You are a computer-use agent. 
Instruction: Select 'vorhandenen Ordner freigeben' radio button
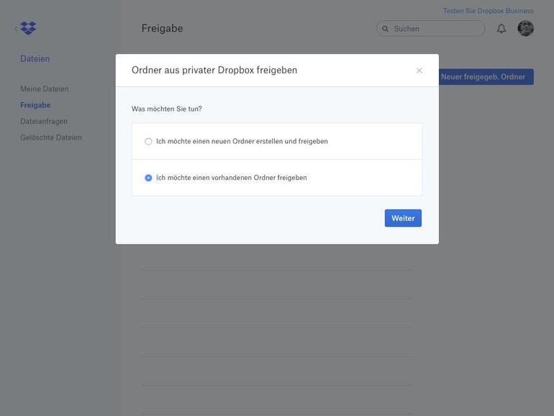pos(148,178)
